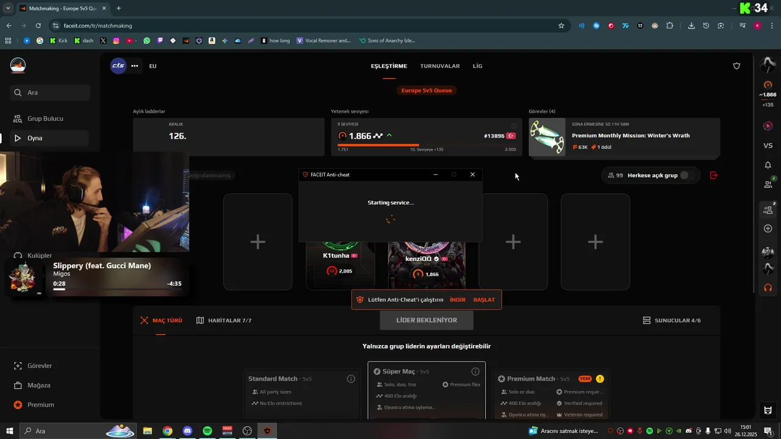
Task: Open the WhatsApp bookmark icon
Action: point(146,41)
